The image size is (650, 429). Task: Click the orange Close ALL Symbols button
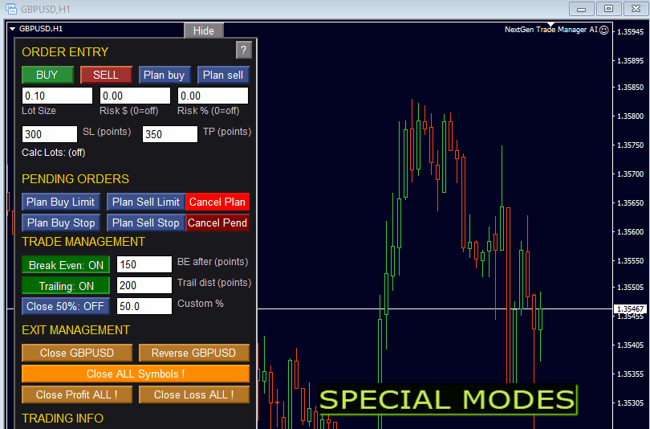(136, 374)
